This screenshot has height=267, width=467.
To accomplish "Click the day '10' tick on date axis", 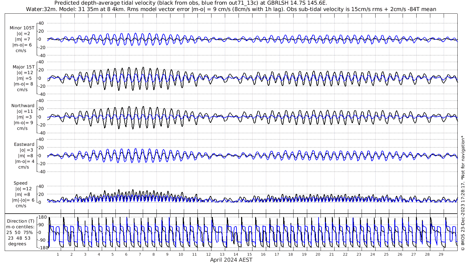I will click(x=181, y=254).
